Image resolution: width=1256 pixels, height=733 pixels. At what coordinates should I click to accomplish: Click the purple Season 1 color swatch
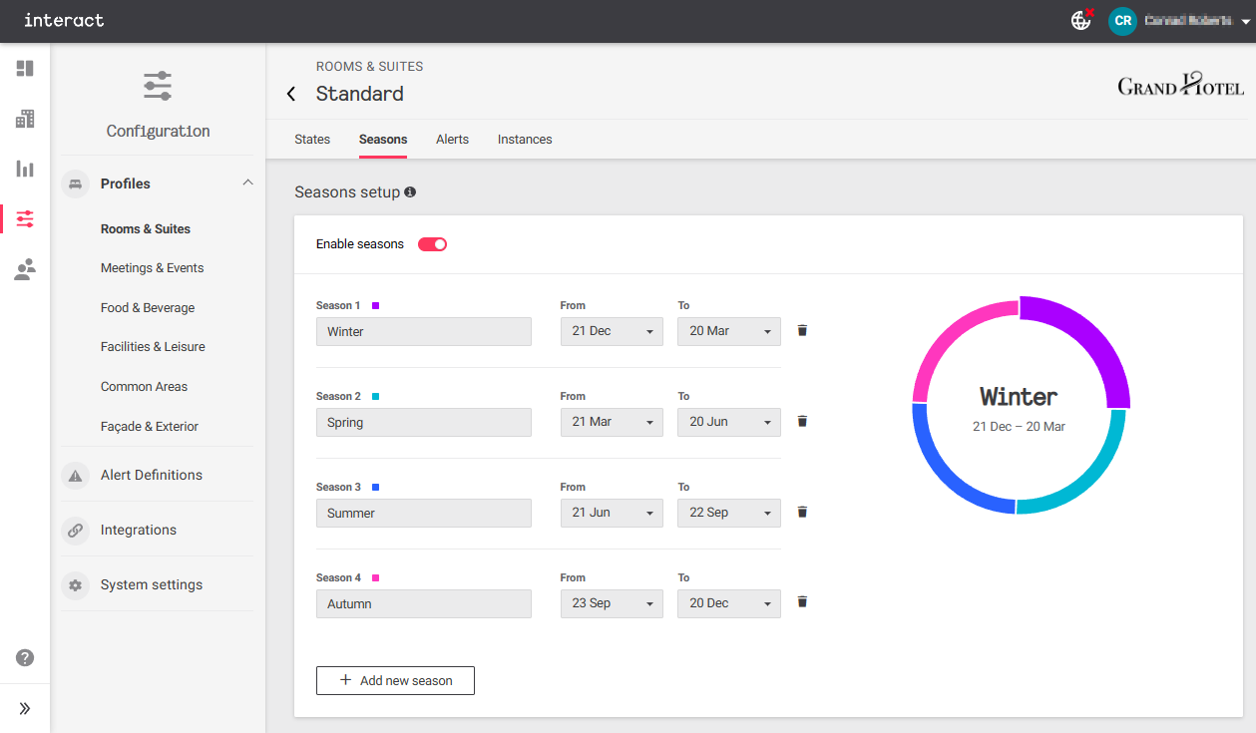tap(375, 306)
